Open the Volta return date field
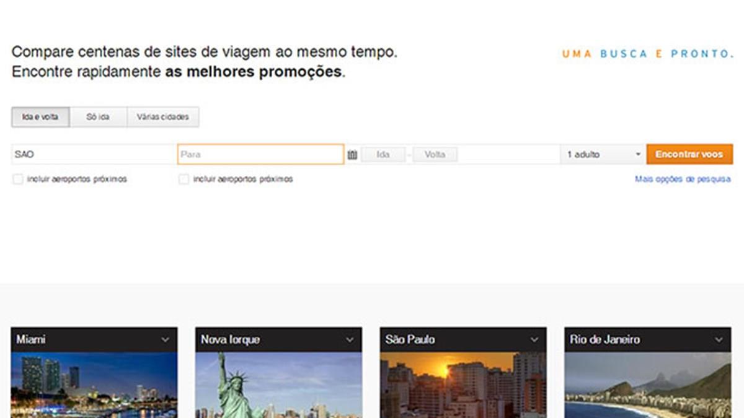744x418 pixels. [435, 155]
